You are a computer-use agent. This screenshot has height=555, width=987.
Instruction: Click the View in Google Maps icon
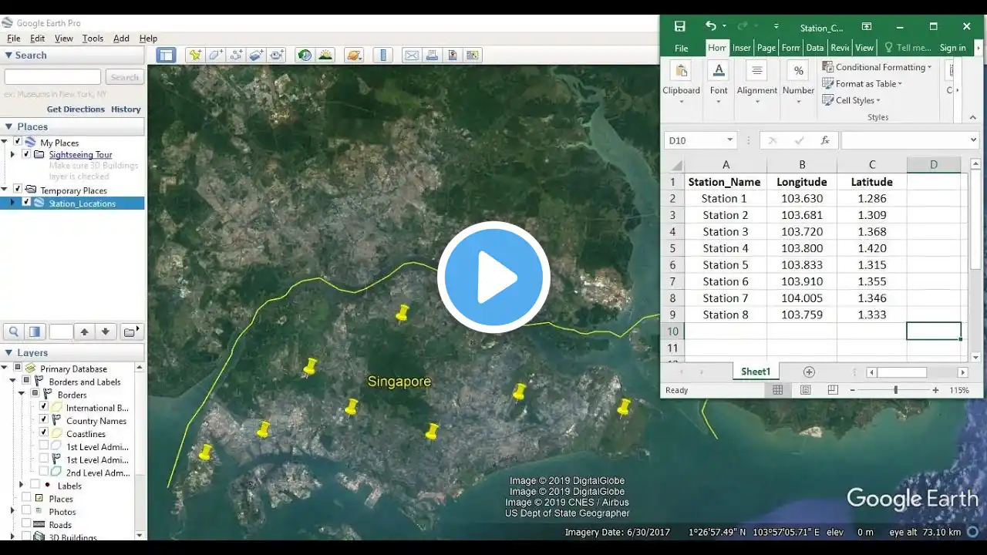[x=472, y=55]
